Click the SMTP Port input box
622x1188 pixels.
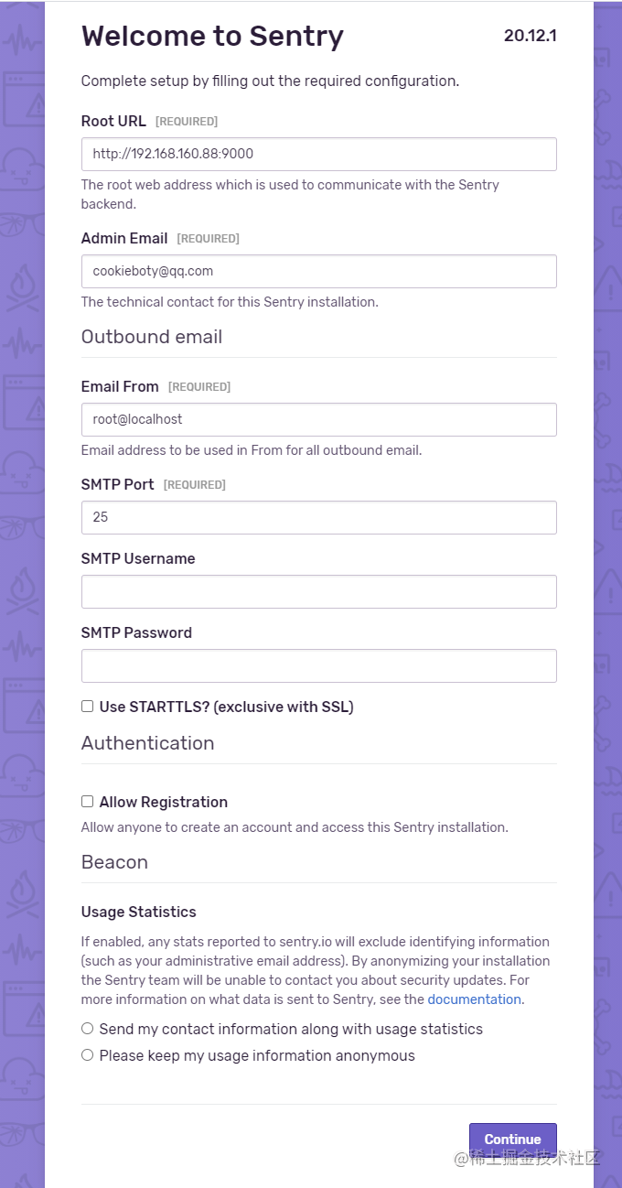318,517
